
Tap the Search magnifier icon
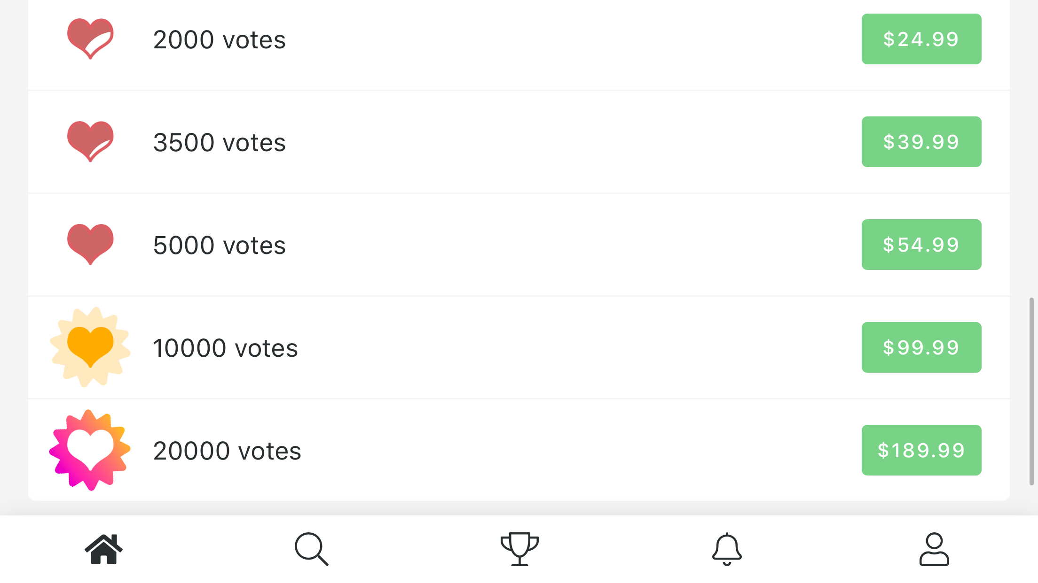[311, 549]
